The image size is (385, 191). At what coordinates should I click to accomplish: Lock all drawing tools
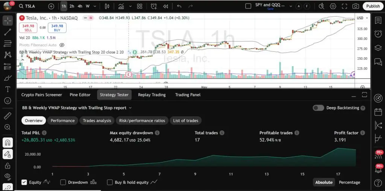click(8, 165)
